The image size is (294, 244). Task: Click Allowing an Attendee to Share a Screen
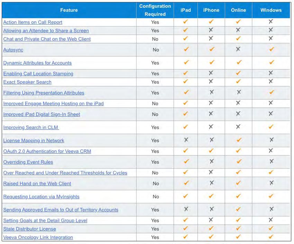pyautogui.click(x=46, y=30)
